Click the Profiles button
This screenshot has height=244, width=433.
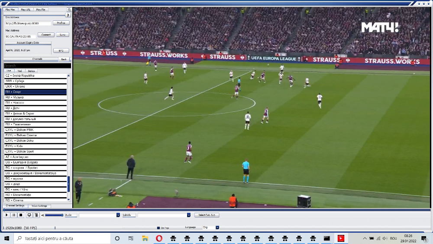click(x=61, y=23)
